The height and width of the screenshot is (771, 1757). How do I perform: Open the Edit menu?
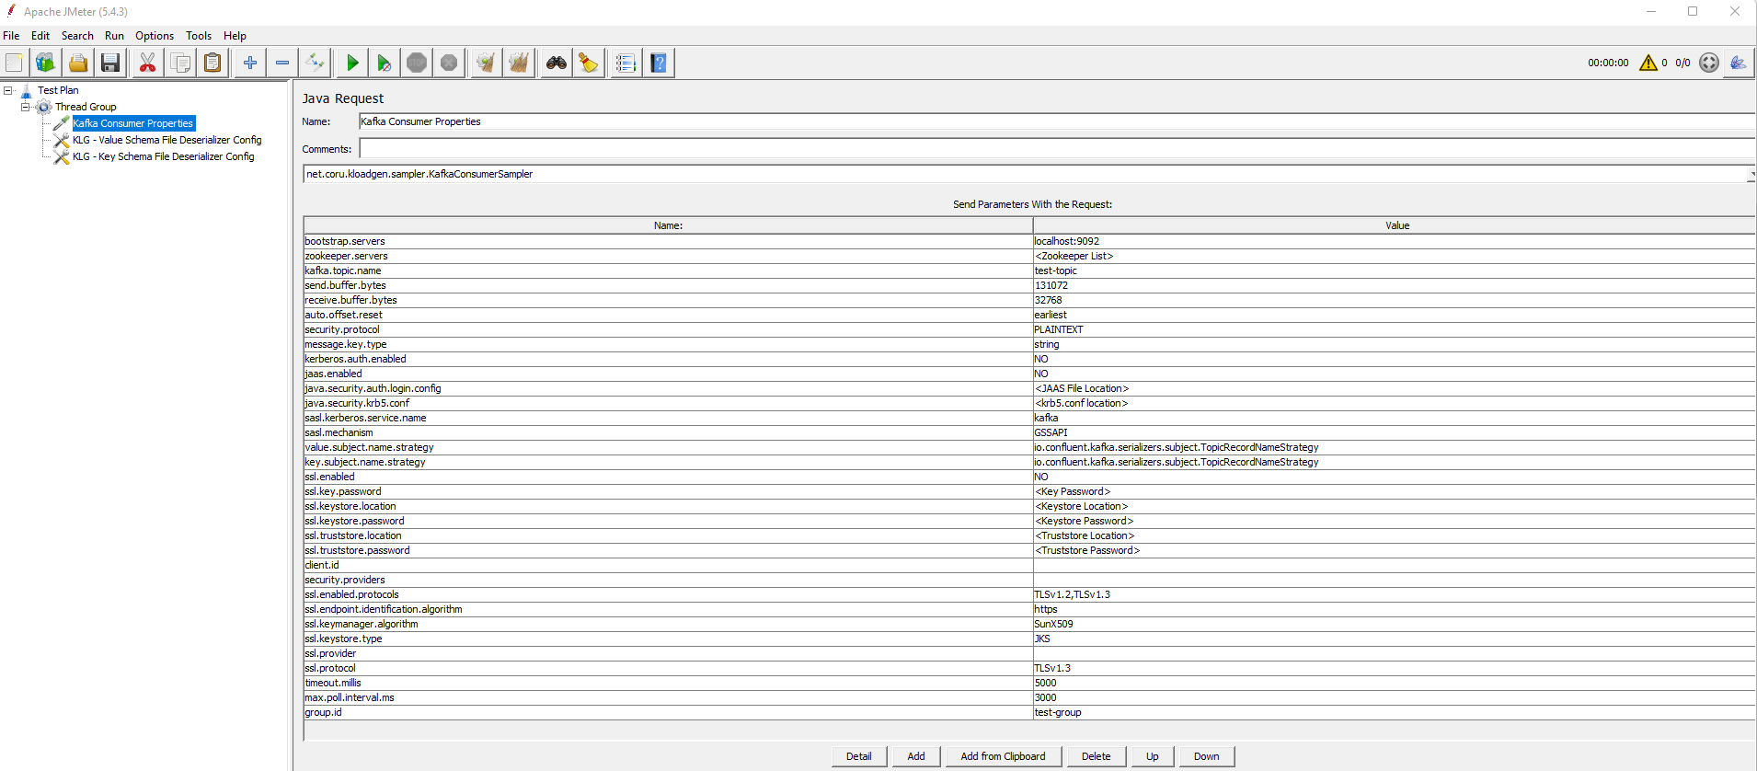(x=40, y=36)
